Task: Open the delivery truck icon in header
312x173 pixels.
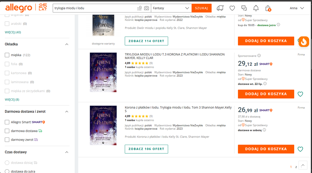Action: tap(220, 8)
